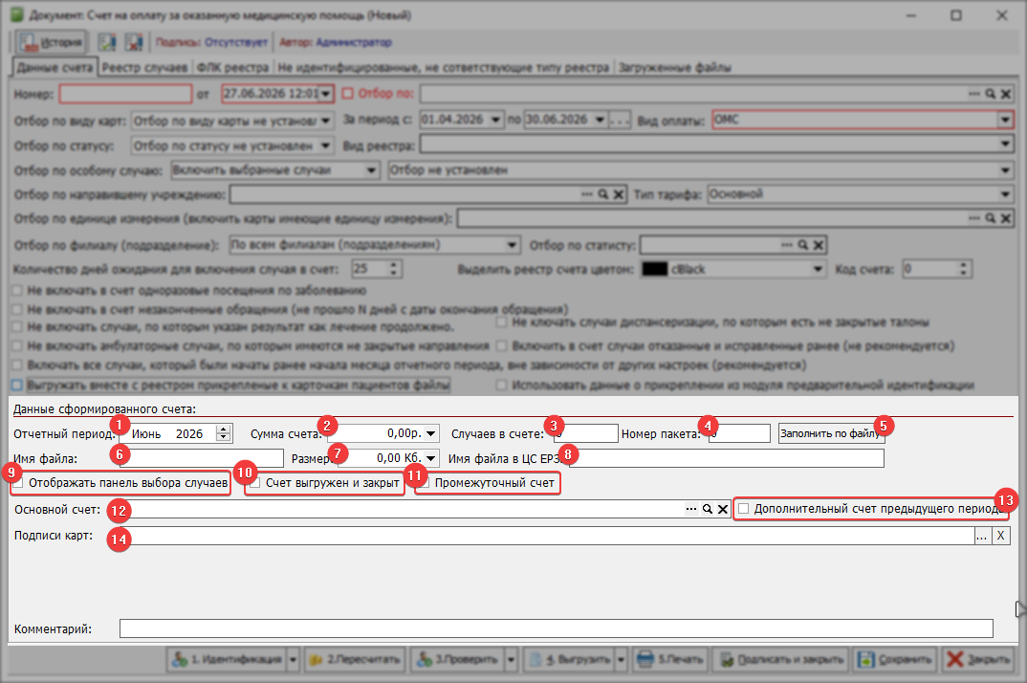Enable Отображать панель выбора случаев checkbox

[18, 483]
